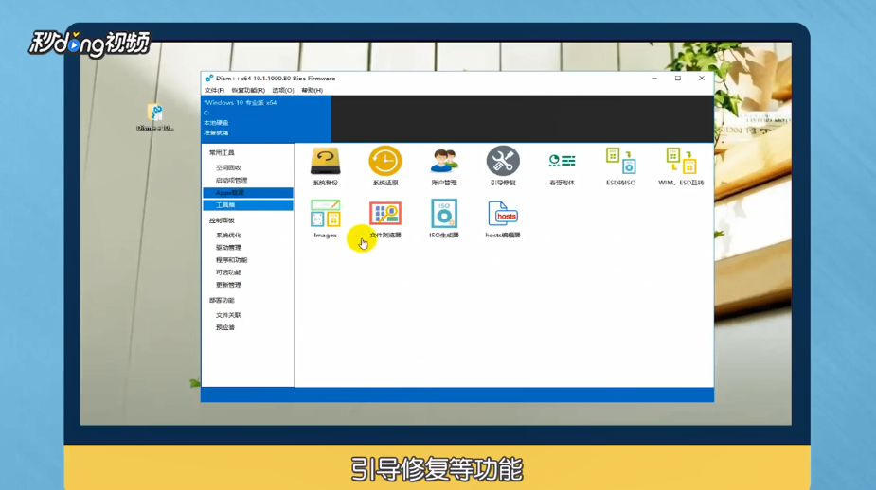Launch the hosts编辑器 hosts editor
This screenshot has height=490, width=876.
click(x=503, y=219)
